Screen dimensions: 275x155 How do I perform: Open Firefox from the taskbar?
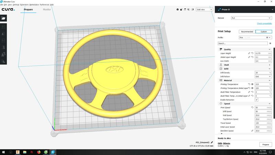39,152
